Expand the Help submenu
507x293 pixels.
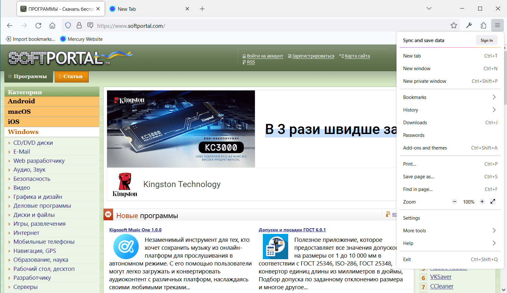tap(450, 243)
